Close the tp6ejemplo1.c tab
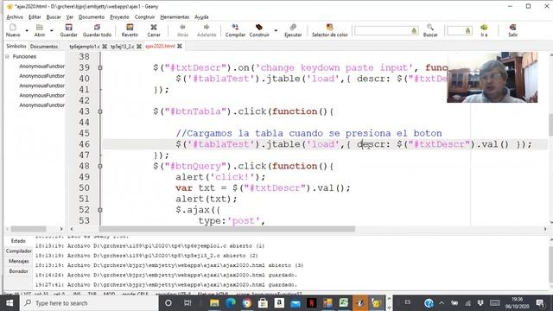The image size is (553, 311). click(x=105, y=46)
